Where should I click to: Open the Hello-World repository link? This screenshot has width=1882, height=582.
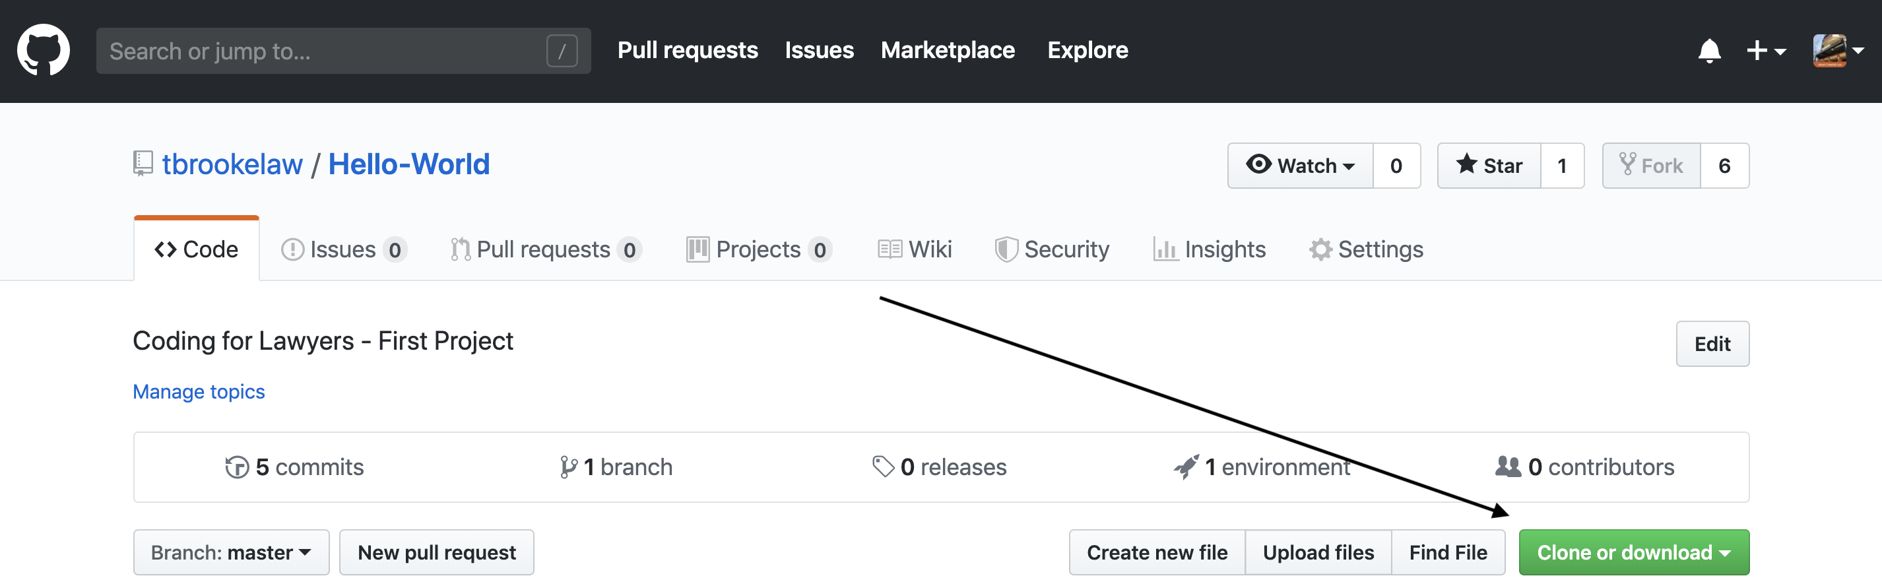(408, 164)
